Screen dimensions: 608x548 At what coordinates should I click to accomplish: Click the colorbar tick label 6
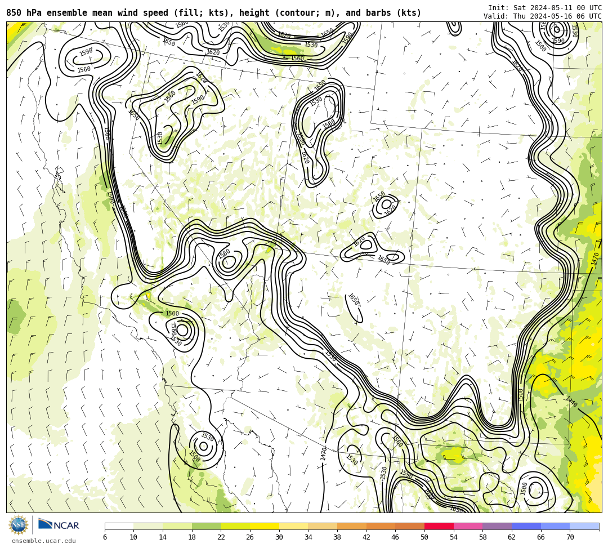pyautogui.click(x=105, y=537)
